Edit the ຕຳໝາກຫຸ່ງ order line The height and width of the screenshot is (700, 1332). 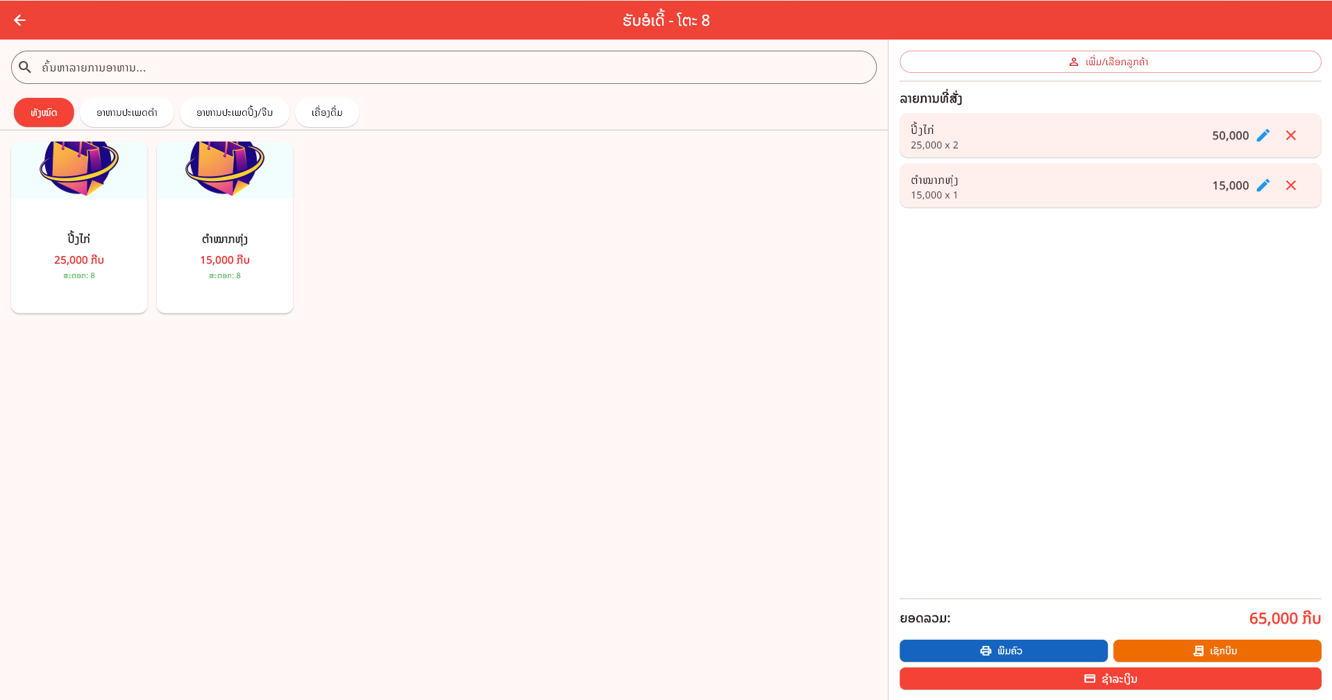pos(1263,185)
